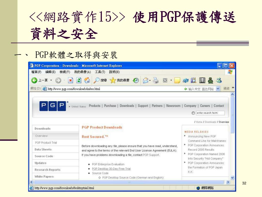Screen dimensions: 262x197
Task: Click the grey square Edit toolbar icon
Action: [165, 80]
